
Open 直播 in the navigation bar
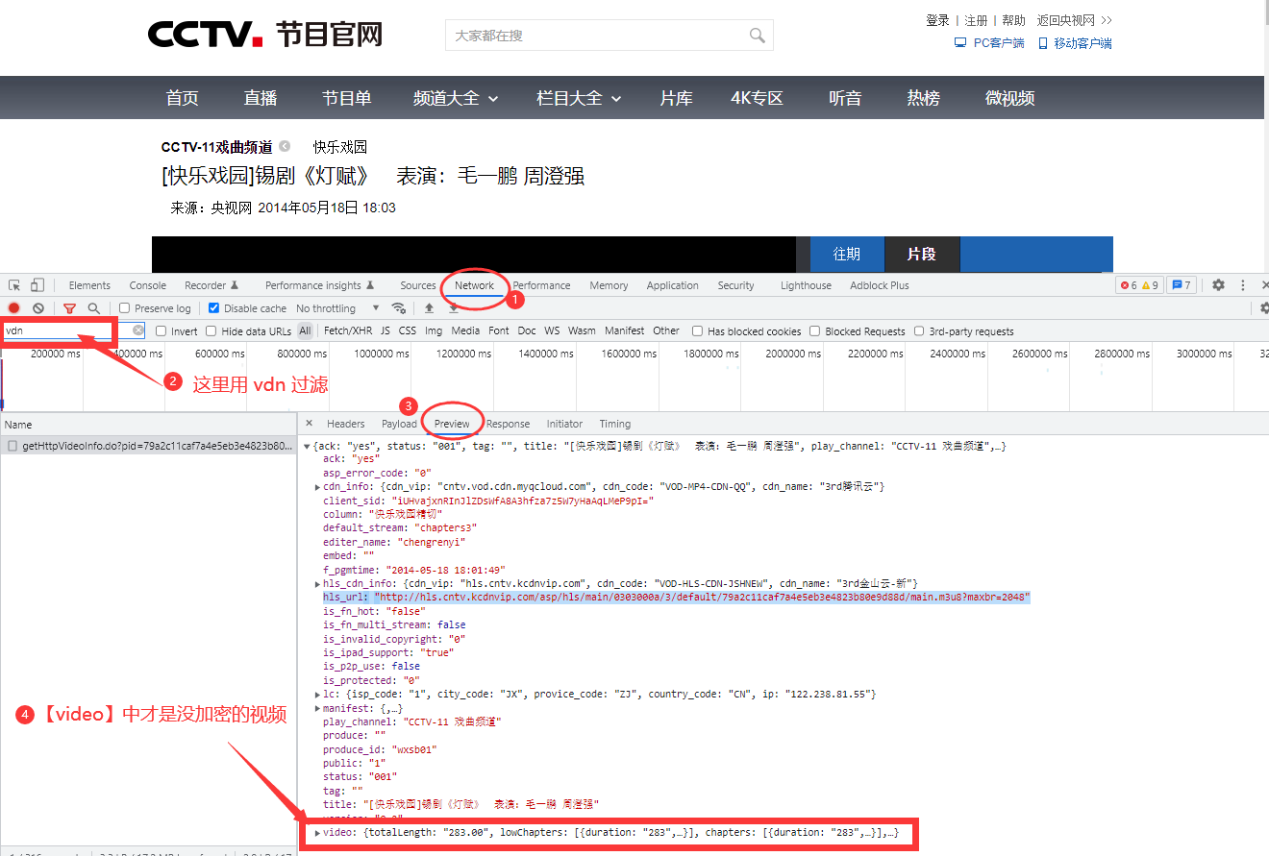click(x=261, y=98)
